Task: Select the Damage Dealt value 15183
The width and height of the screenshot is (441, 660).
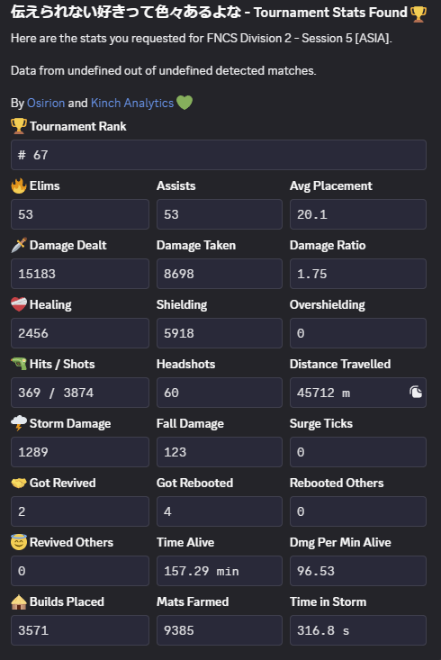Action: [80, 274]
